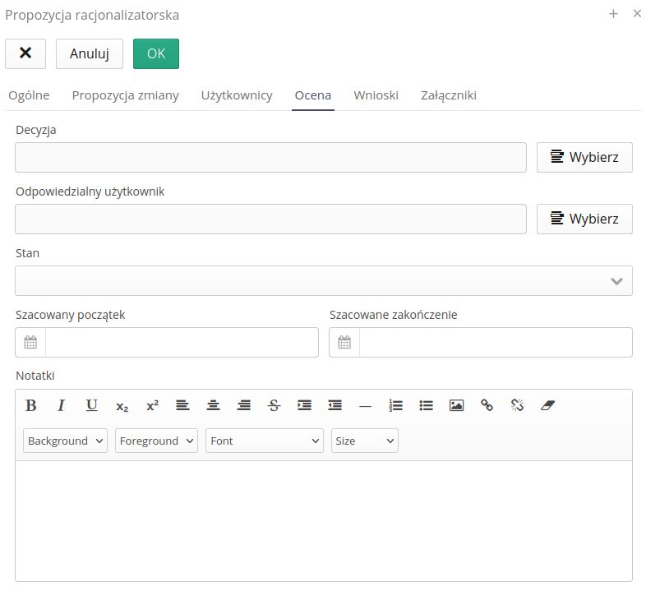Apply superscript formatting
Image resolution: width=646 pixels, height=591 pixels.
pyautogui.click(x=152, y=405)
